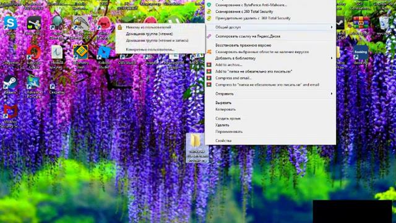The width and height of the screenshot is (396, 223).
Task: Open the Booking desktop shortcut
Action: click(361, 55)
